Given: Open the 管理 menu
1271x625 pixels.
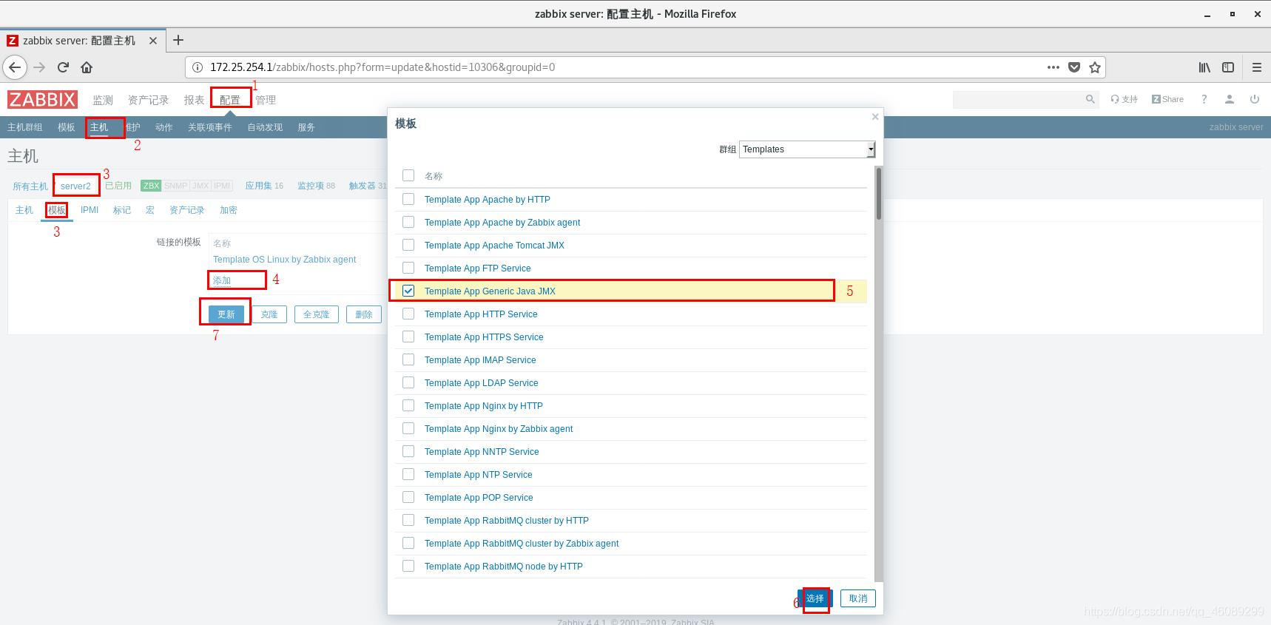Looking at the screenshot, I should [266, 100].
